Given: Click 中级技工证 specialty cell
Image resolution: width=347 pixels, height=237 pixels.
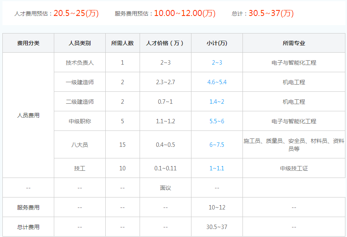Looking at the screenshot, I should [x=294, y=168].
